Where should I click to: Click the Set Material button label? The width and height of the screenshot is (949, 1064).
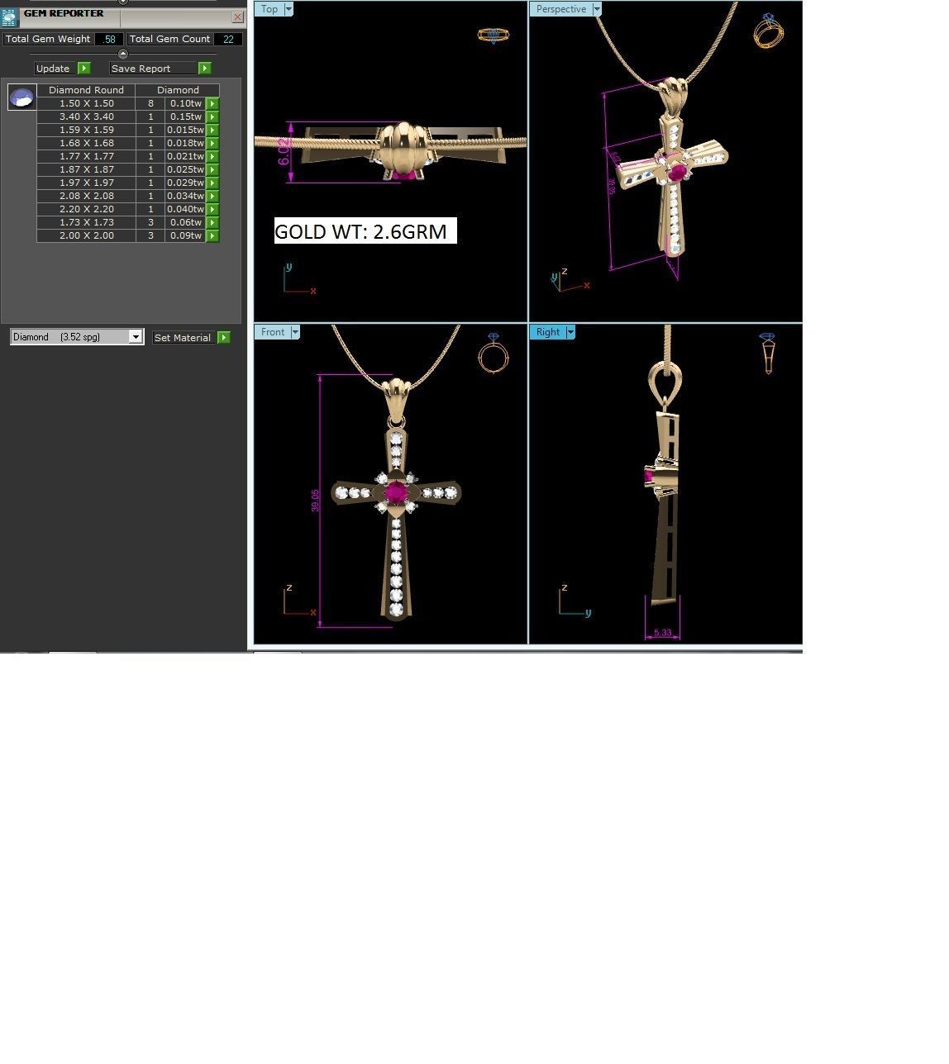pos(183,338)
